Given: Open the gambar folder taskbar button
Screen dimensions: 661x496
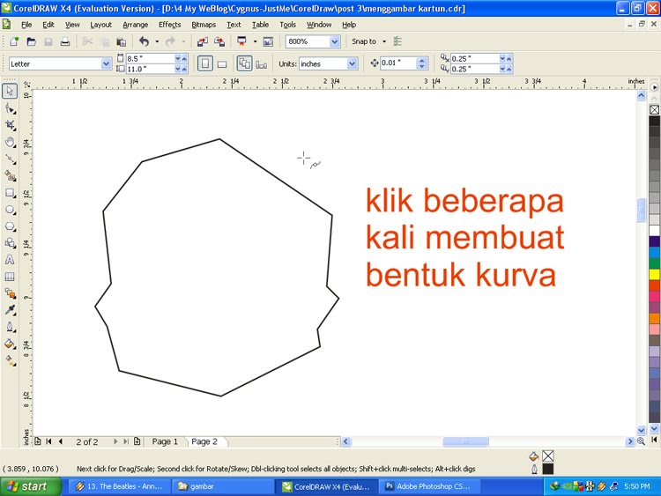Looking at the screenshot, I should point(223,486).
